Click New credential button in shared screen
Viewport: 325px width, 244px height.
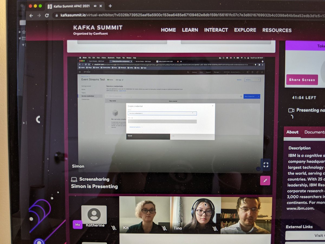(252, 96)
